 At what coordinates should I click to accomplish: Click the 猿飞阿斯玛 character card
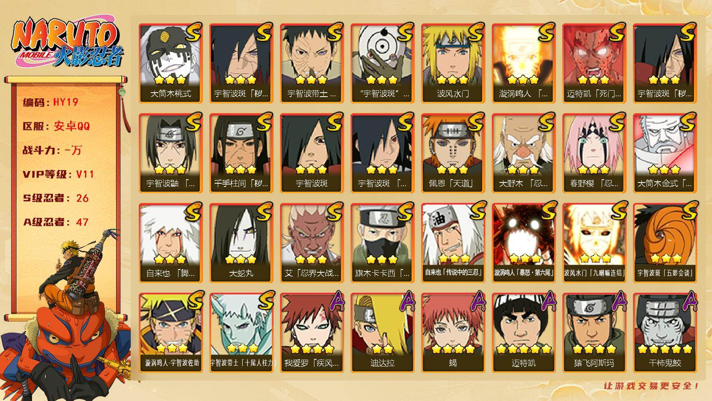pyautogui.click(x=594, y=333)
